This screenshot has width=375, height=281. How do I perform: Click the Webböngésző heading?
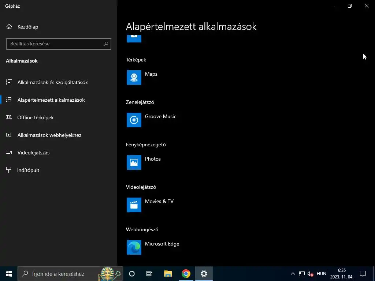pos(142,230)
